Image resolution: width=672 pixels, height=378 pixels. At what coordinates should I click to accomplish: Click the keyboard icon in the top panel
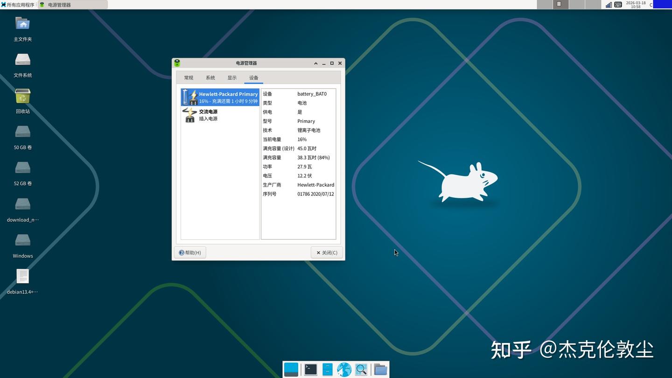coord(618,5)
